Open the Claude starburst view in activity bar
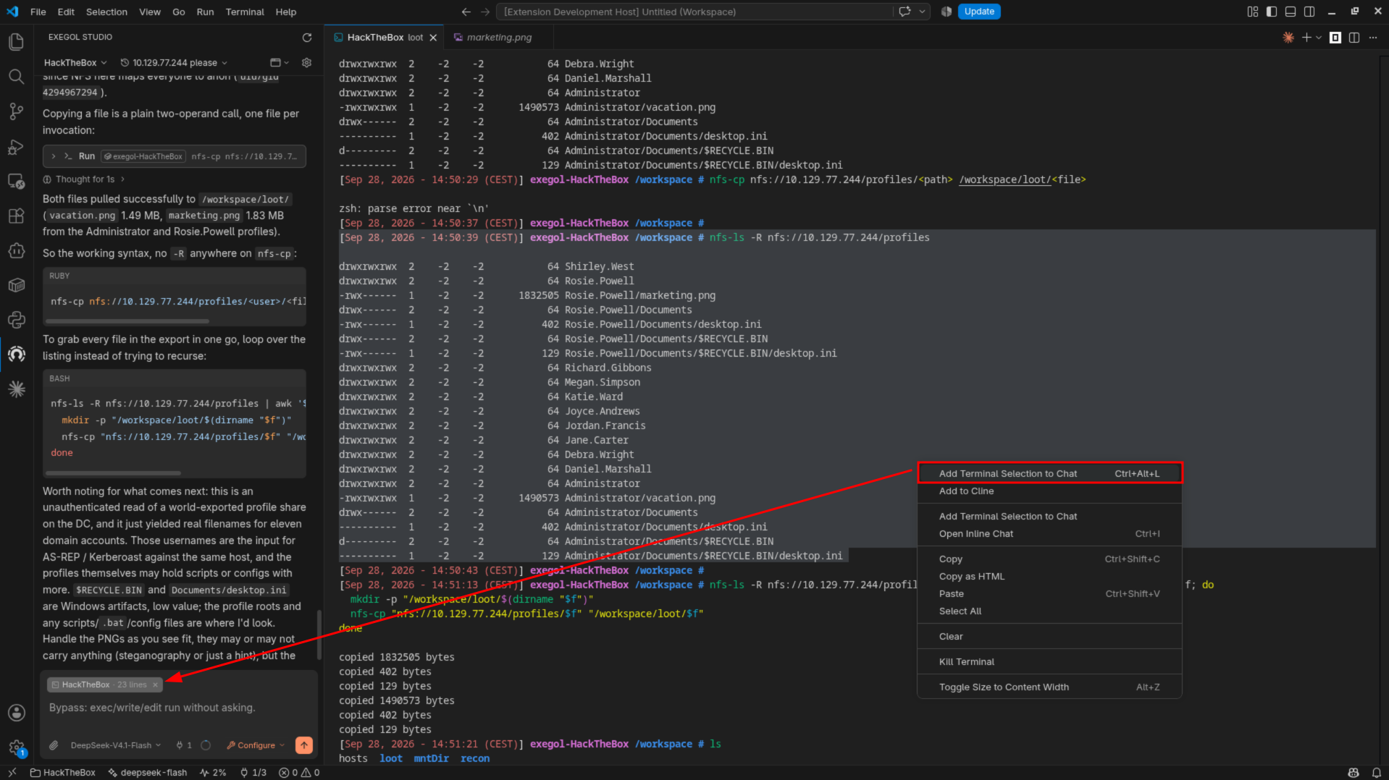This screenshot has width=1389, height=780. coord(16,389)
